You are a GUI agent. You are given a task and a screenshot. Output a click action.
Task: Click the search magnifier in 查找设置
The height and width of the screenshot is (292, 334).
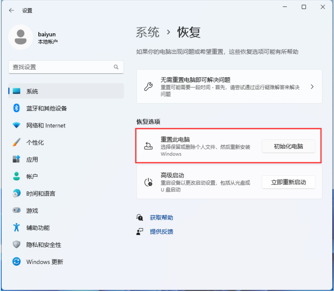116,67
